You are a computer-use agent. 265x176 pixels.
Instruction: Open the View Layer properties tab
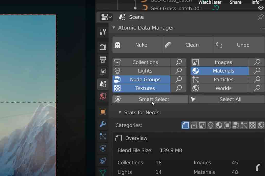[x=103, y=72]
